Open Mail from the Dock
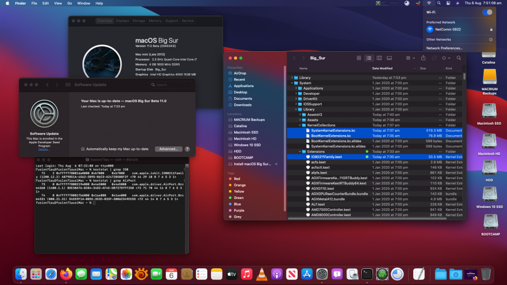Screen dimensions: 507x285 (x=96, y=274)
